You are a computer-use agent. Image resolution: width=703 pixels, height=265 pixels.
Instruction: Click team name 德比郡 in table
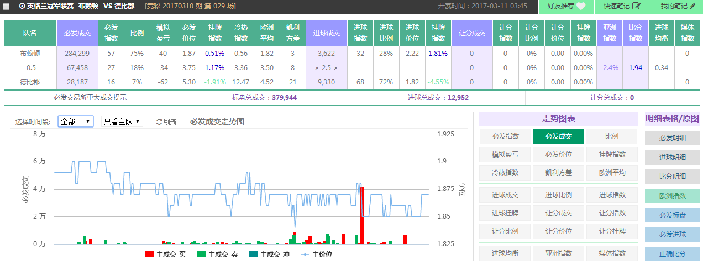click(x=30, y=82)
